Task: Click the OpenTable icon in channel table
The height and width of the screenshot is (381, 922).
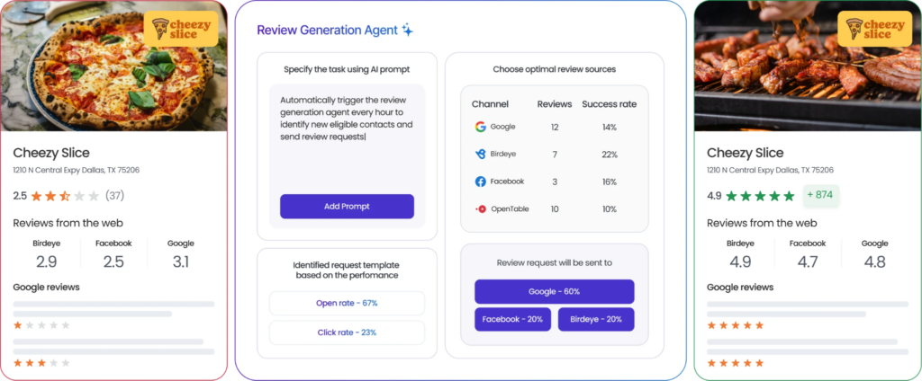Action: (x=481, y=209)
